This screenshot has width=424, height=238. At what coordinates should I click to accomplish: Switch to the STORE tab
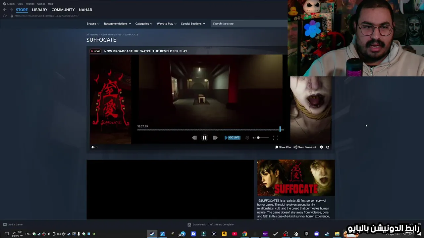pyautogui.click(x=22, y=10)
